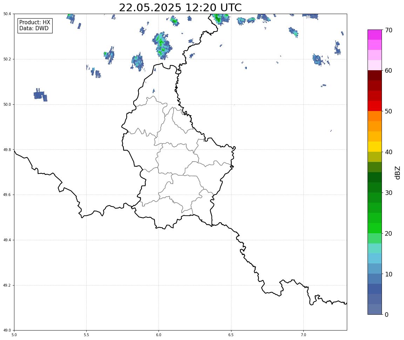Click latitude axis label 50.4
Screen dimensions: 404x340
click(7, 14)
